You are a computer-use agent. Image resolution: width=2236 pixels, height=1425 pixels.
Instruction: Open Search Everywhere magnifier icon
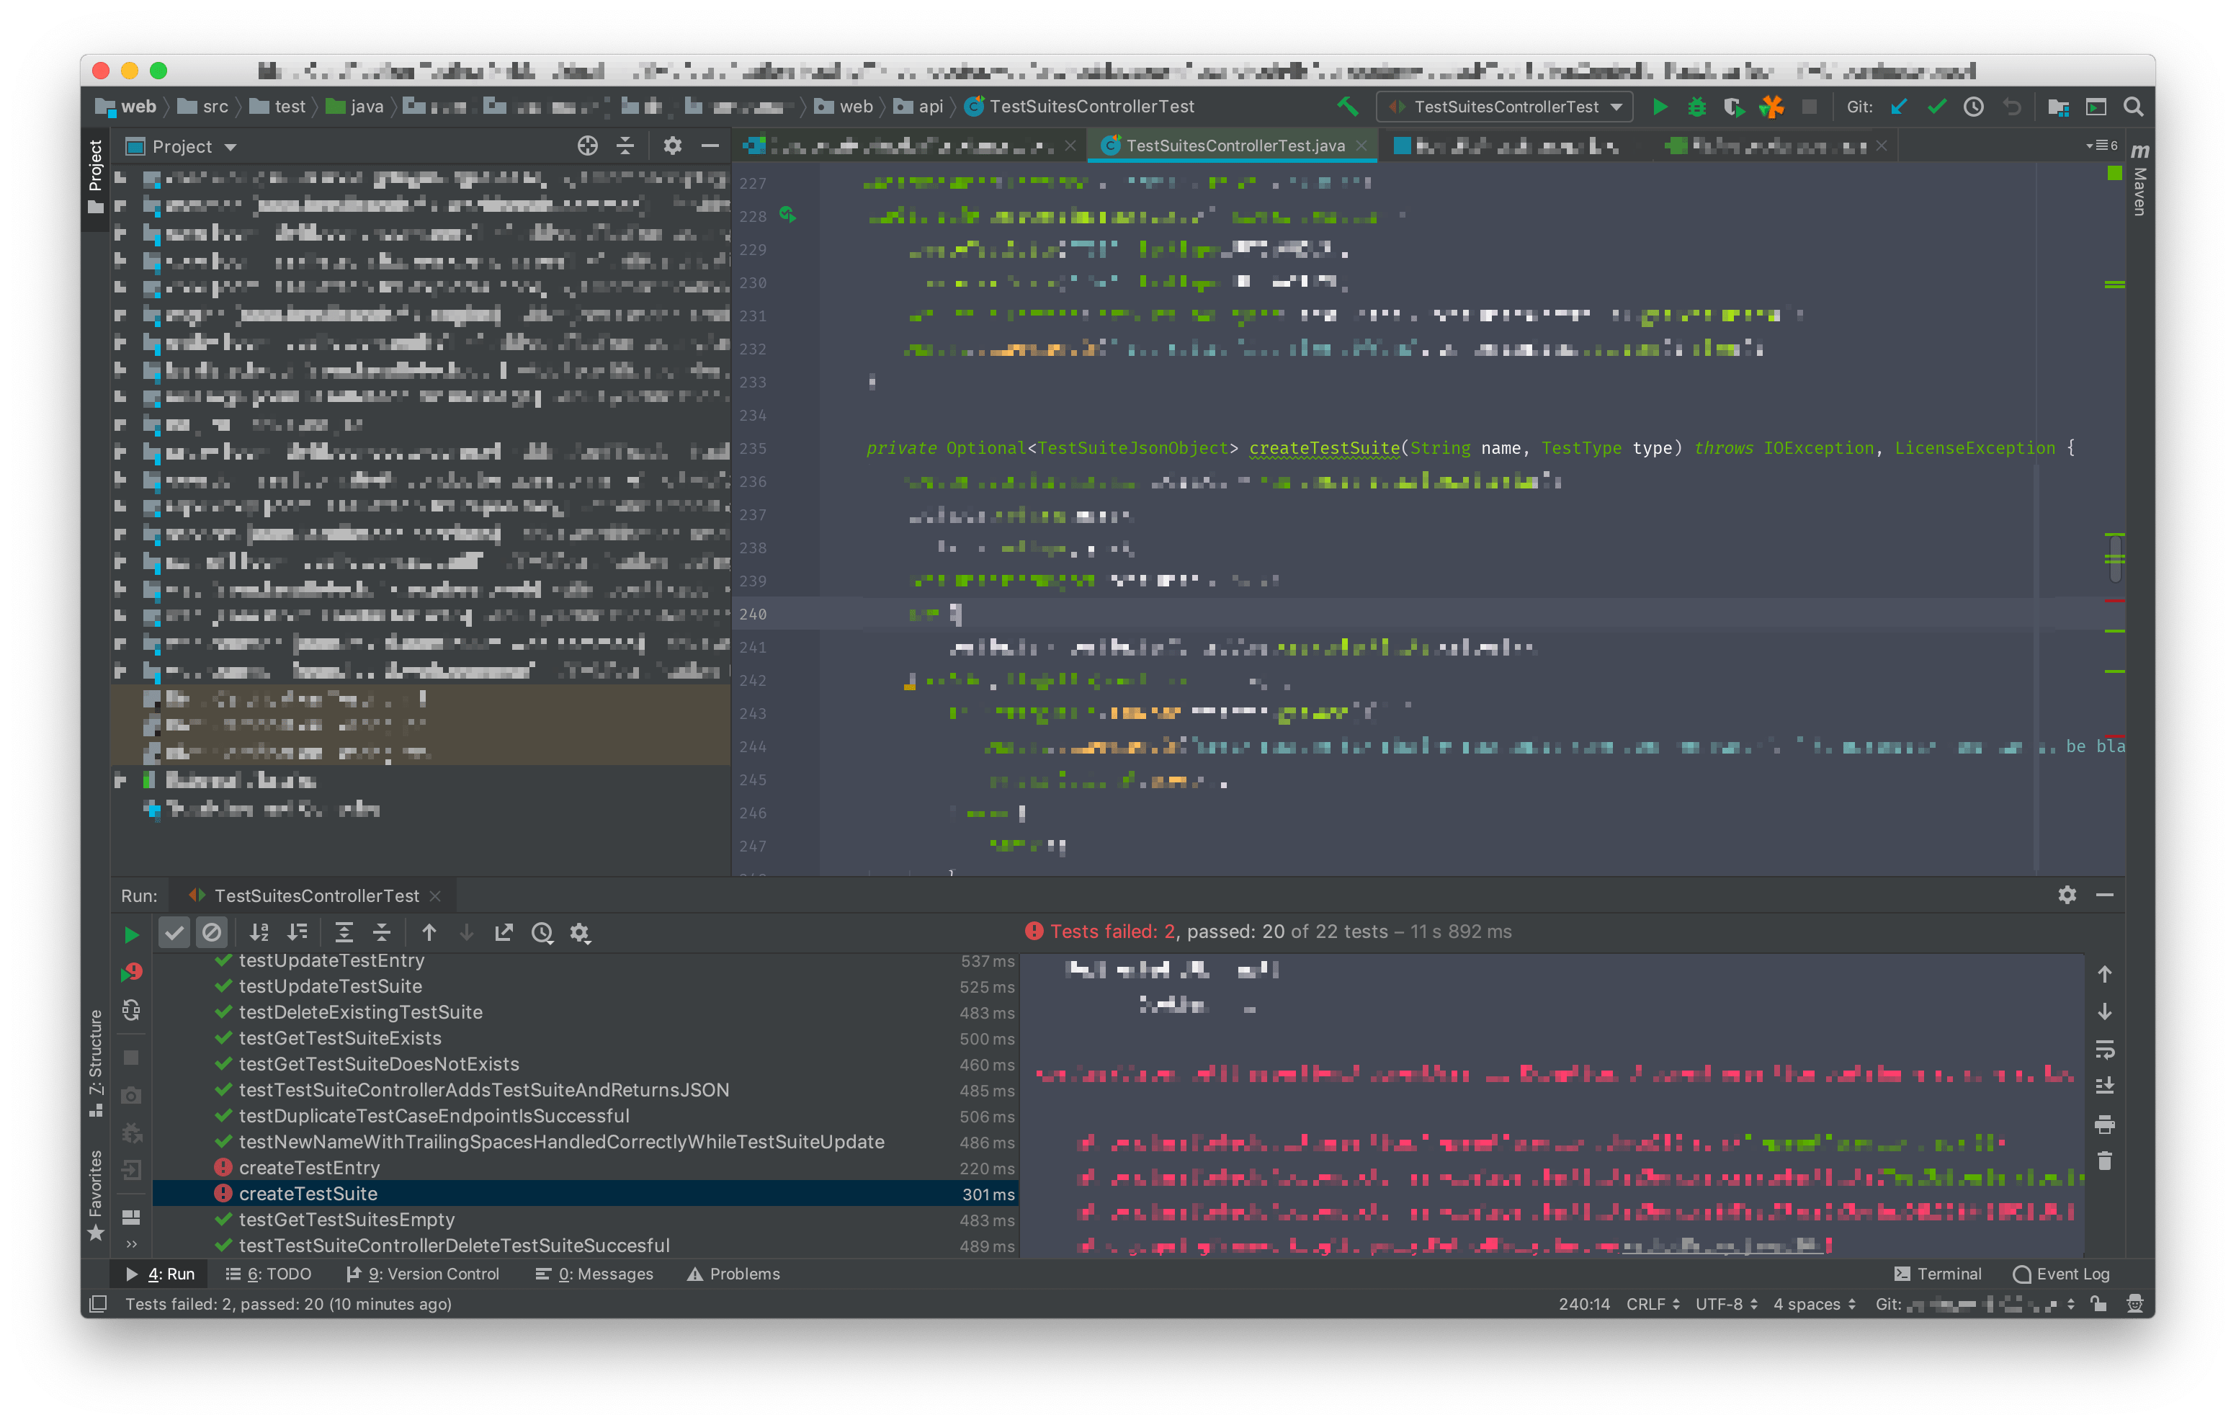click(2134, 107)
